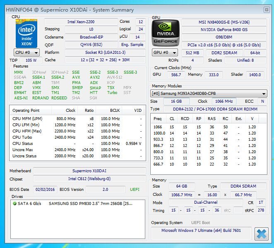274x248 pixels.
Task: Click the green SATA drive status icon
Action: point(14,203)
